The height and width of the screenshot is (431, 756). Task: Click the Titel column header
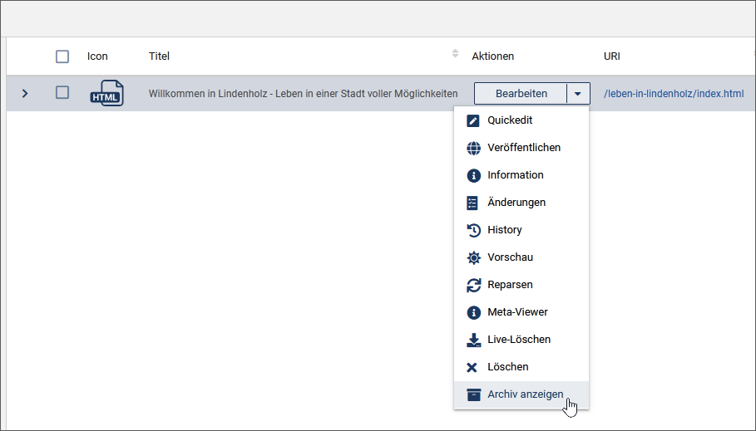[159, 56]
